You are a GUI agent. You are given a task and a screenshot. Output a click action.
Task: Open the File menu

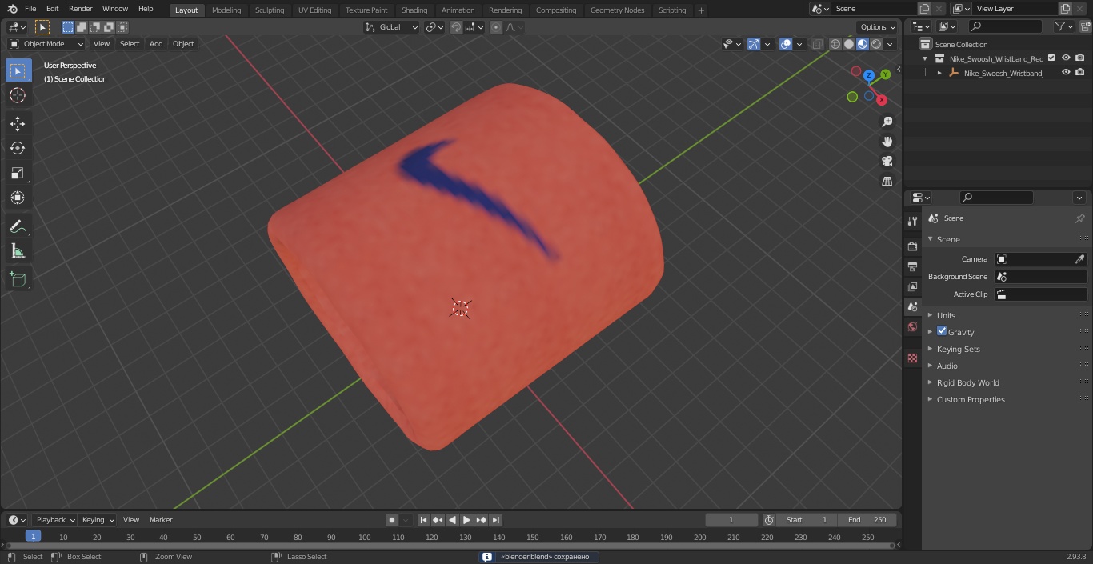pyautogui.click(x=30, y=9)
